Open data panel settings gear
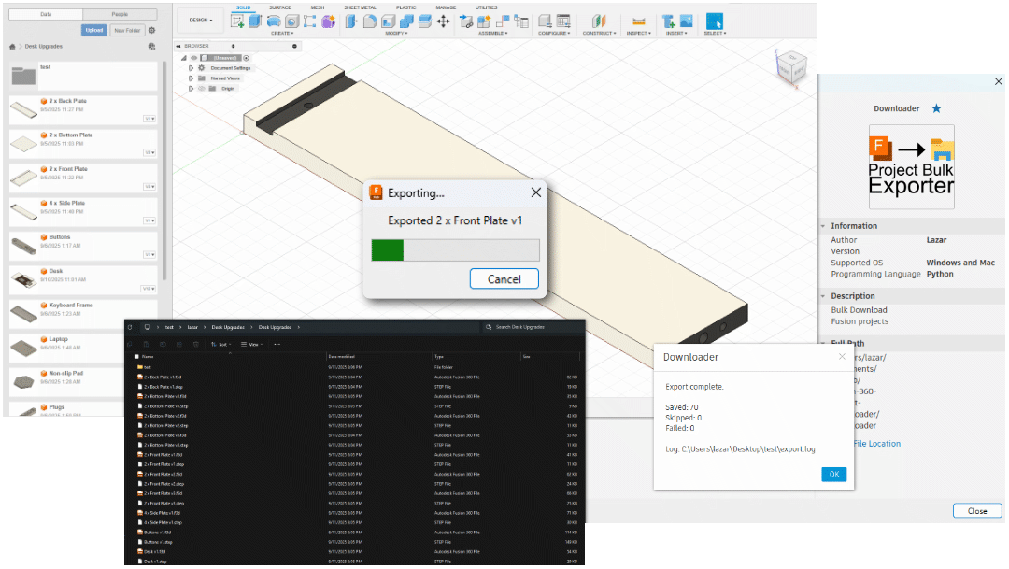This screenshot has width=1009, height=569. (x=152, y=30)
